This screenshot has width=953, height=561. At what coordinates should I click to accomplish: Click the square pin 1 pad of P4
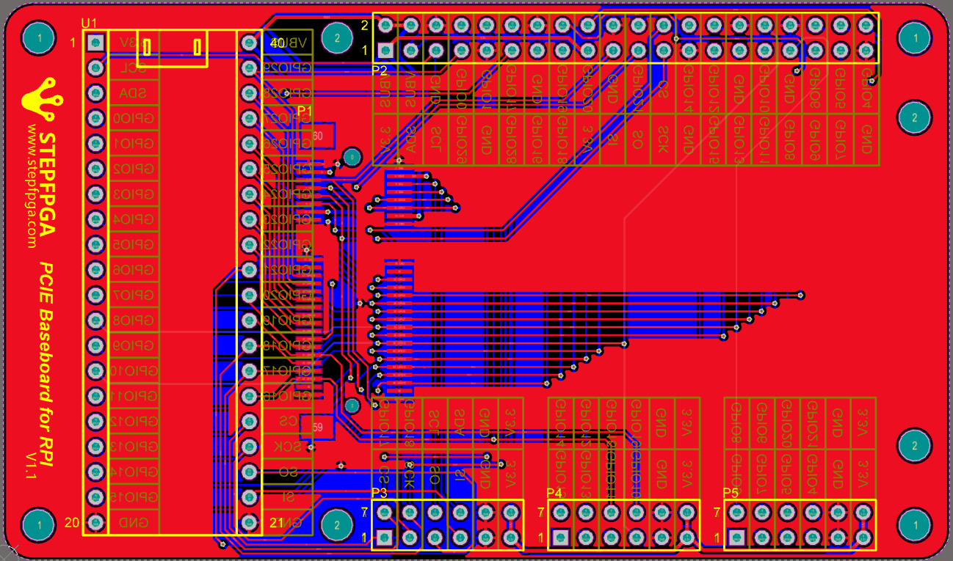point(560,537)
